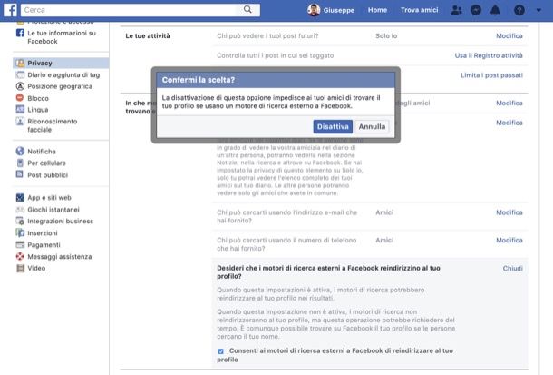553x375 pixels.
Task: Click Controlla tutti i post in cui sei taggato
Action: 275,55
